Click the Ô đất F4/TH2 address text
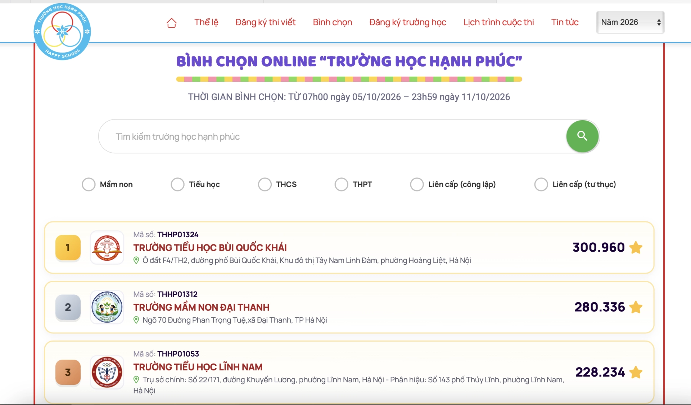The image size is (691, 405). pyautogui.click(x=307, y=260)
